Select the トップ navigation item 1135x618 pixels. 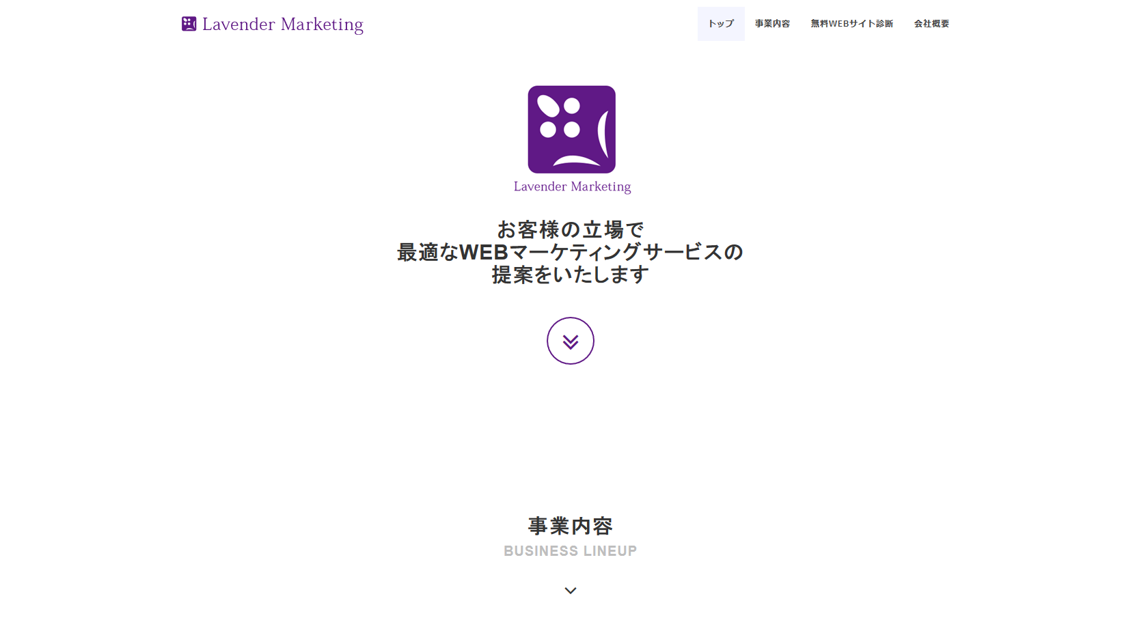pos(720,24)
